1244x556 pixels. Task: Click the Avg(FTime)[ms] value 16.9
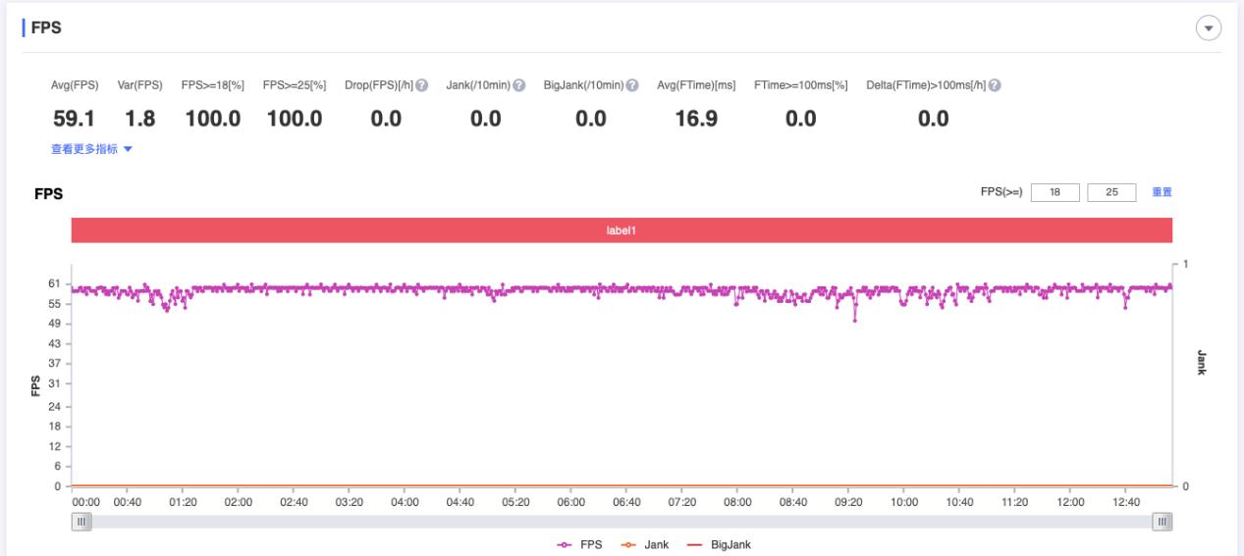(696, 120)
